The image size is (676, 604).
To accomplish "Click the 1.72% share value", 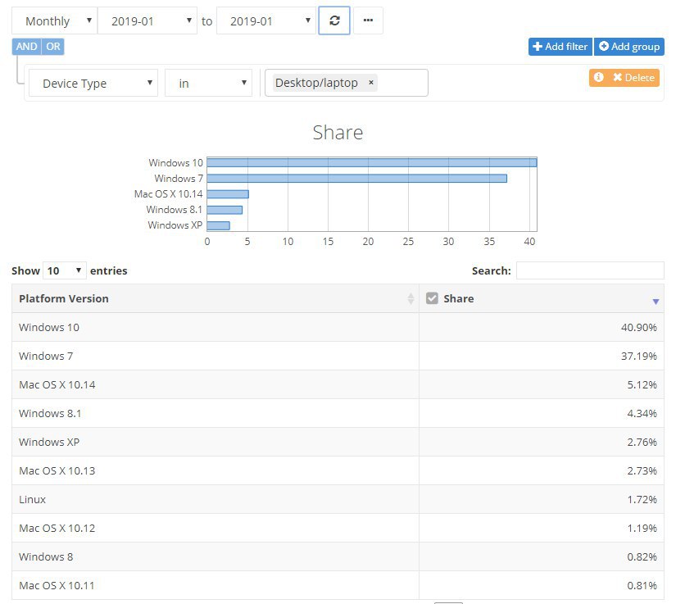I will 642,499.
